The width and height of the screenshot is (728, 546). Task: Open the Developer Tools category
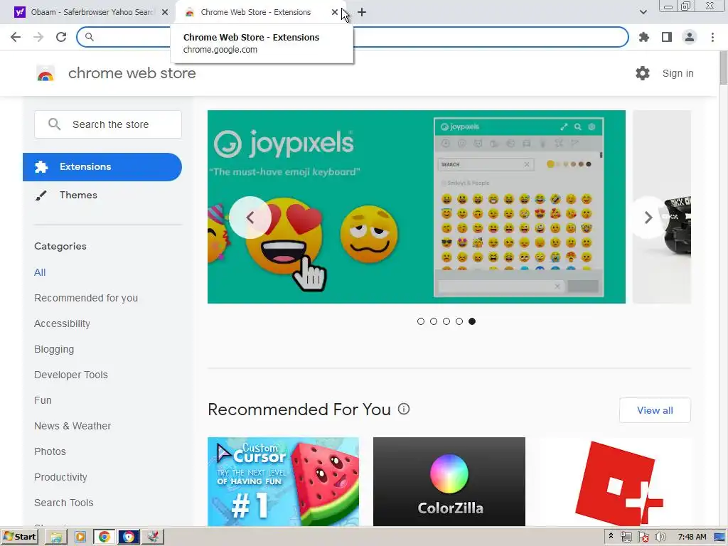[x=70, y=375]
